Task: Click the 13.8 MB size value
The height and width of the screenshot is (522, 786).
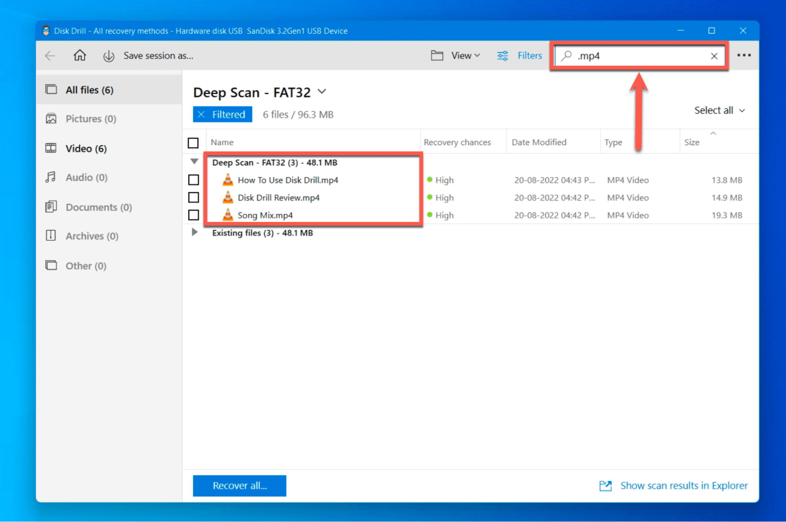Action: (727, 180)
